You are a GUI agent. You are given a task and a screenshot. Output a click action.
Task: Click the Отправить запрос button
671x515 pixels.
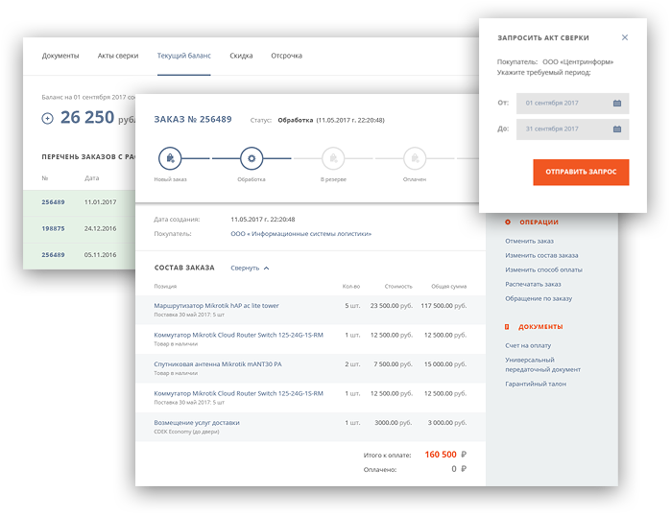click(x=581, y=172)
